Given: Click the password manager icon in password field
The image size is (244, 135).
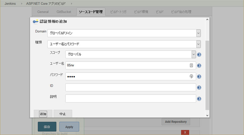Looking at the screenshot, I should point(191,76).
